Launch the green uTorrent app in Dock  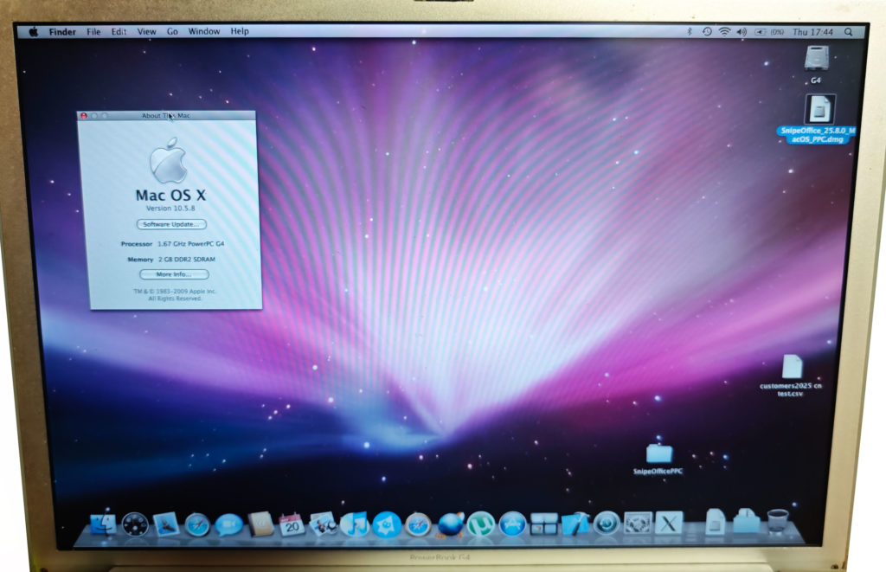pyautogui.click(x=480, y=524)
